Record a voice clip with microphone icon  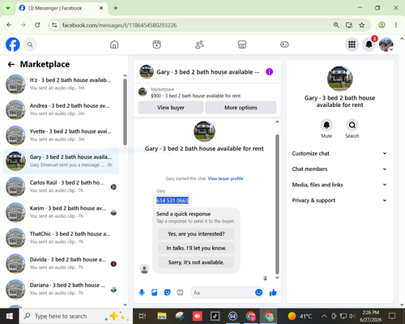[142, 292]
